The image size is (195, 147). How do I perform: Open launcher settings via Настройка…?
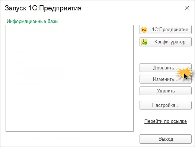tap(166, 105)
